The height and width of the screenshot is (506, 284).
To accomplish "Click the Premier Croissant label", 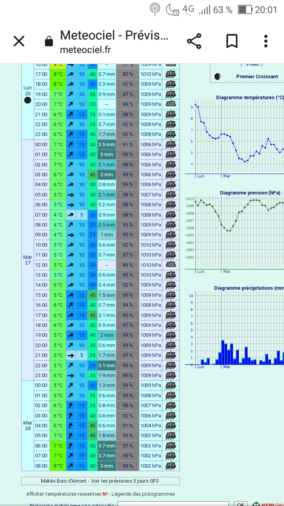I will coord(257,77).
